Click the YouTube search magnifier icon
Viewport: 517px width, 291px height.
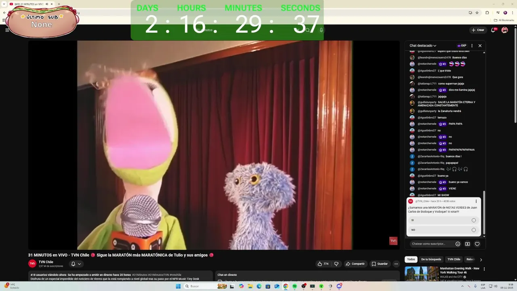pyautogui.click(x=307, y=30)
